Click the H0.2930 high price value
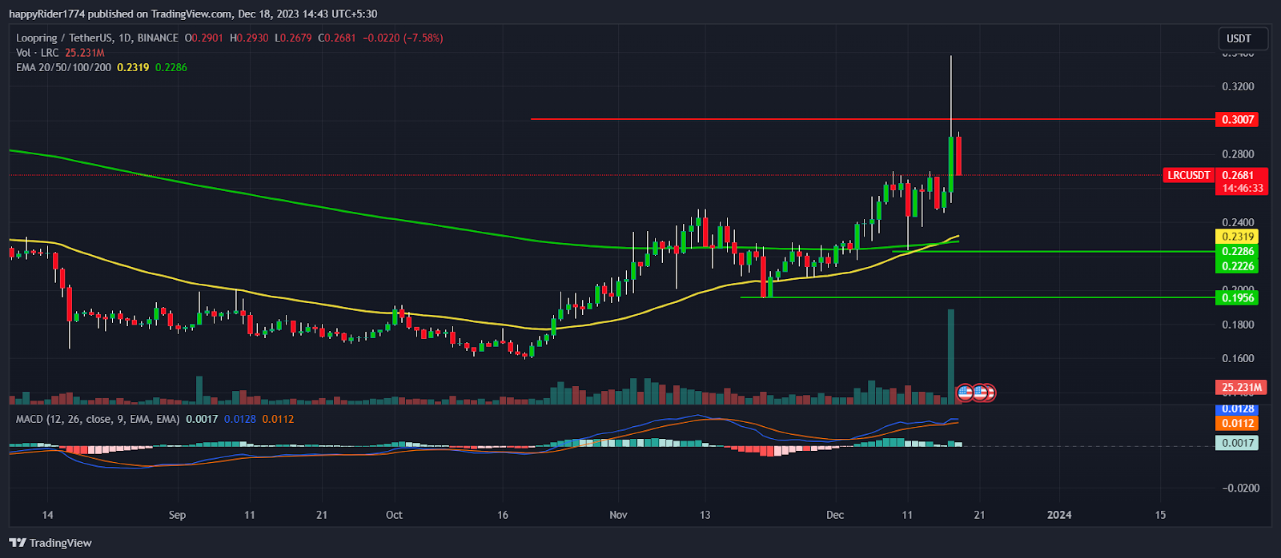The image size is (1281, 558). pyautogui.click(x=249, y=38)
